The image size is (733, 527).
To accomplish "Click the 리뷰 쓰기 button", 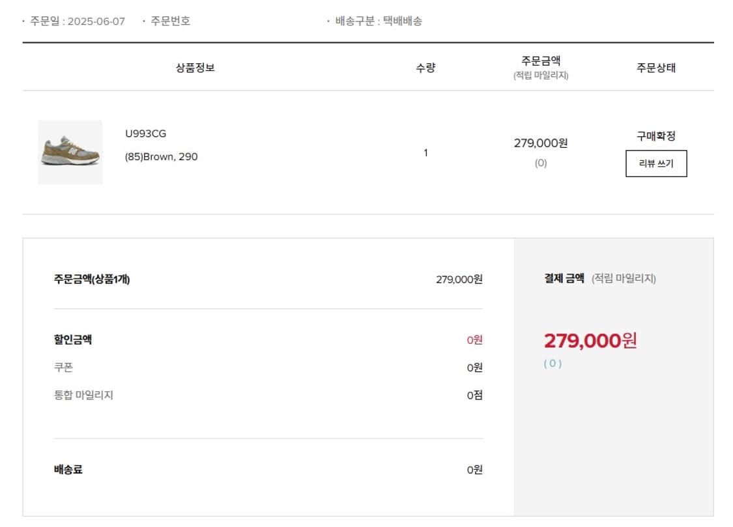I will click(x=656, y=164).
